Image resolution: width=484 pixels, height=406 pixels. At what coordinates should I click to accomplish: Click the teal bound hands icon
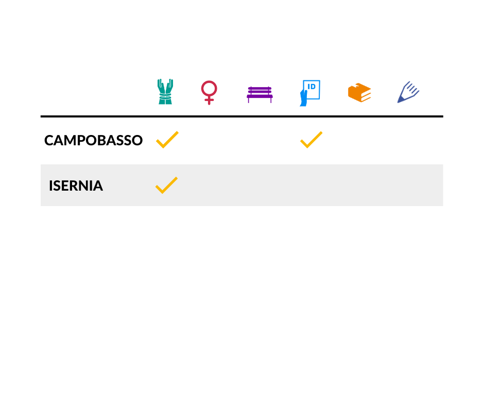point(165,92)
